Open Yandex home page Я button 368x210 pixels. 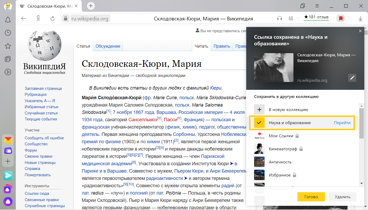[38, 19]
